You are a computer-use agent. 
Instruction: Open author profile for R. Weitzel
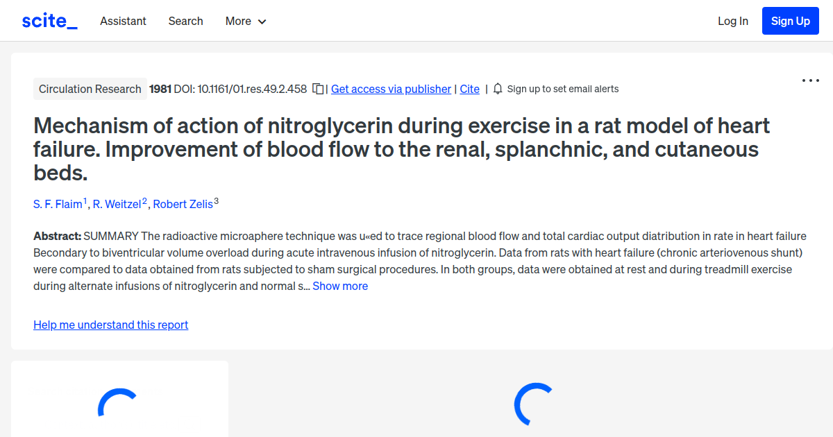[117, 204]
